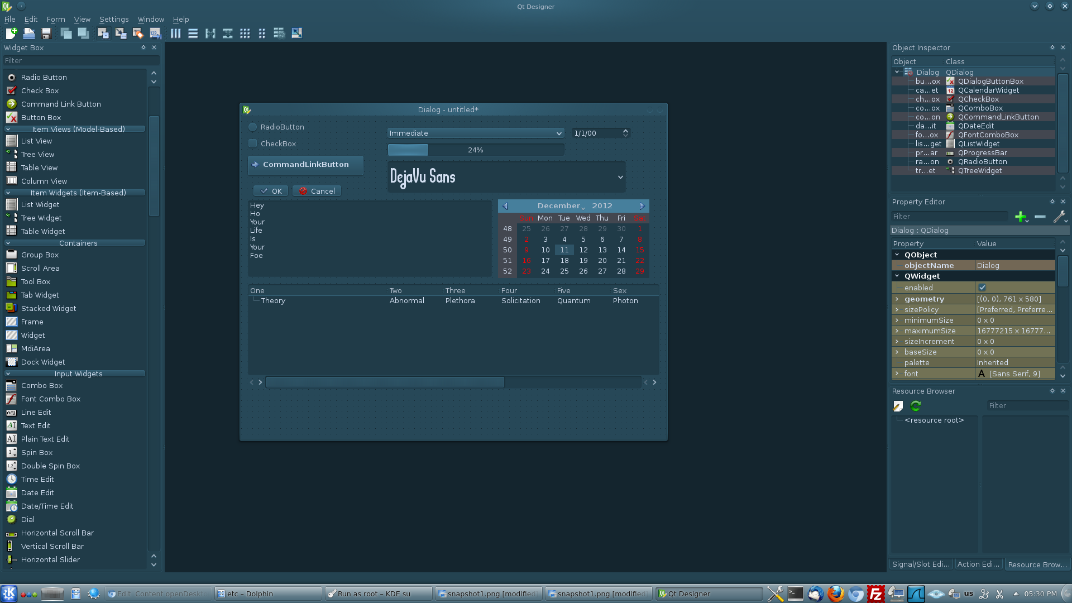Select QCalendarWidget row in Object Inspector
This screenshot has height=603, width=1072.
(x=973, y=90)
